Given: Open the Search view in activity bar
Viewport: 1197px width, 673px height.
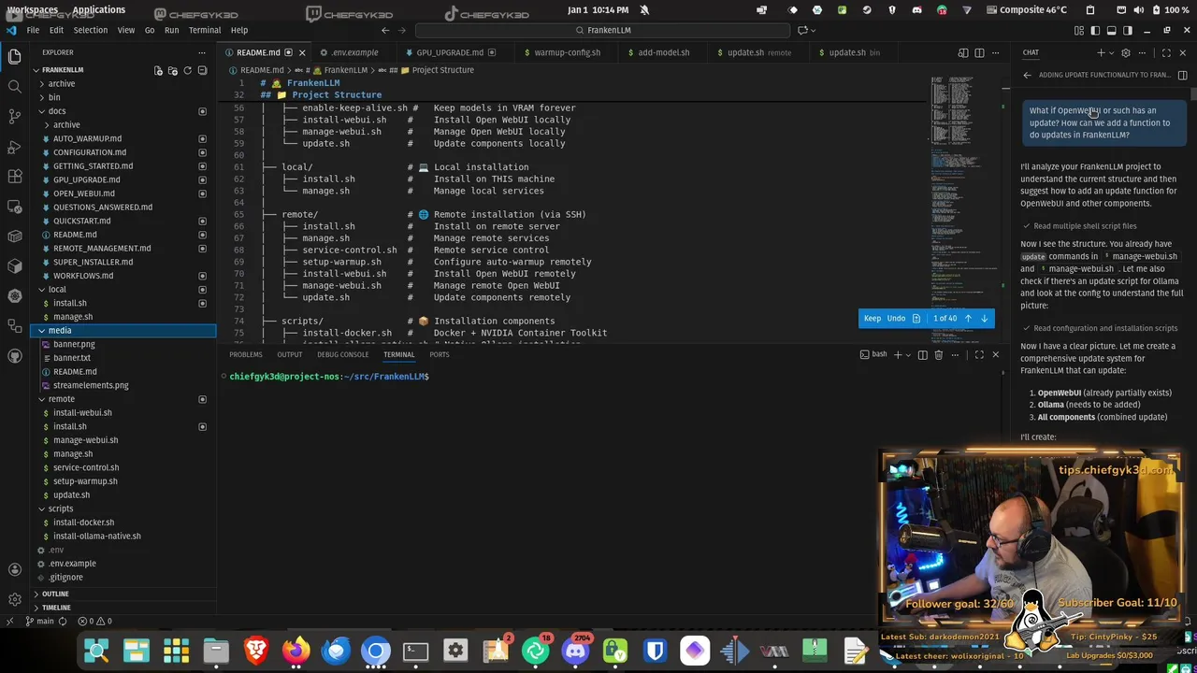Looking at the screenshot, I should click(x=14, y=86).
